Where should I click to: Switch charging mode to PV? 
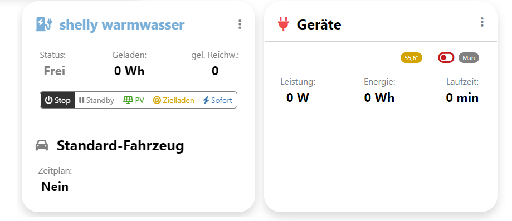pyautogui.click(x=134, y=100)
